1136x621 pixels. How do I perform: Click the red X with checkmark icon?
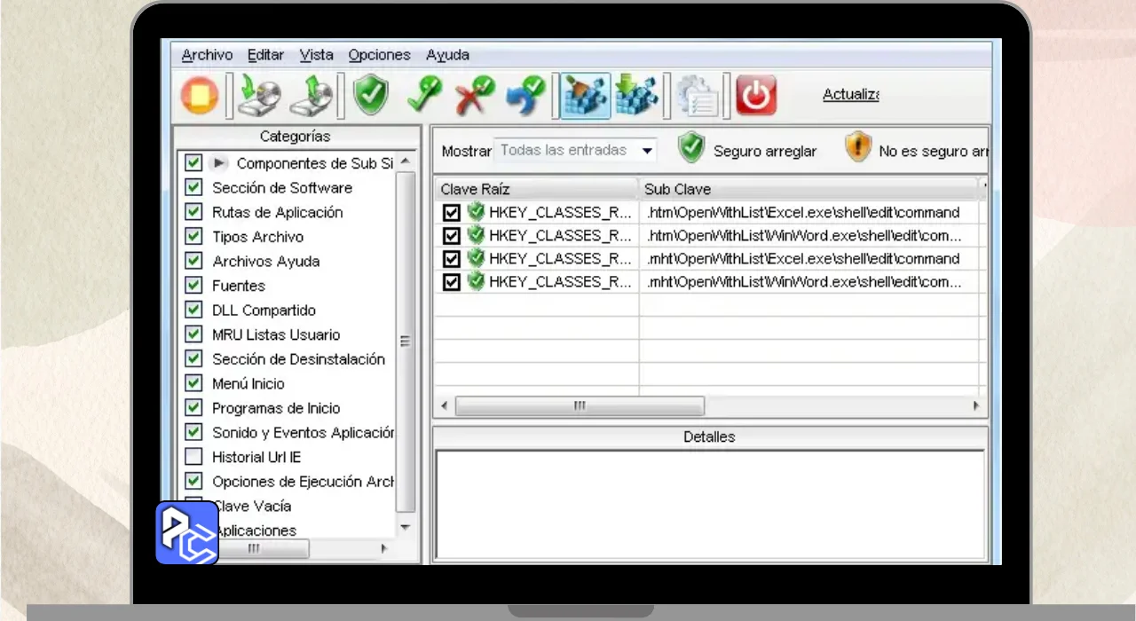[475, 96]
